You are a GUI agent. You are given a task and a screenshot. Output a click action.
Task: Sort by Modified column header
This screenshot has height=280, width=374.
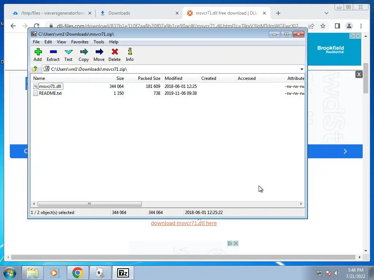[x=180, y=78]
